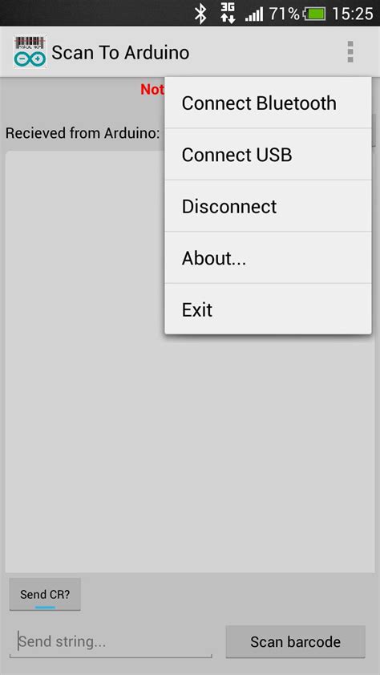The width and height of the screenshot is (380, 675).
Task: Tap the Recieved from Arduino: label
Action: (83, 132)
